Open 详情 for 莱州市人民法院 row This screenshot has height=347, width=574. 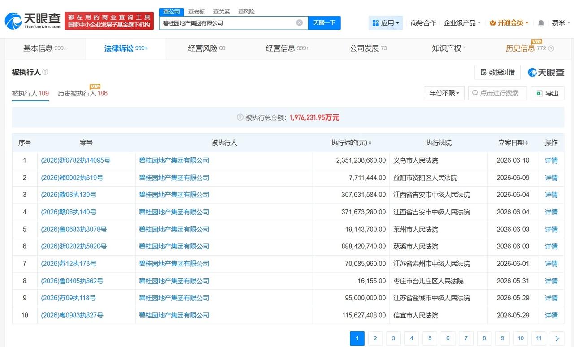point(551,229)
